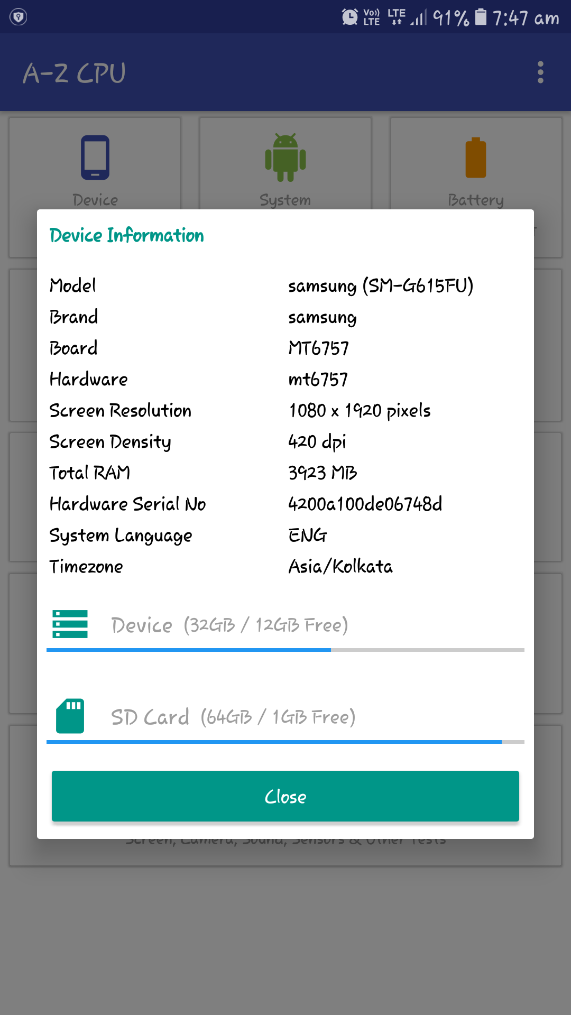Image resolution: width=571 pixels, height=1015 pixels.
Task: Tap the 'Board' label
Action: [73, 348]
